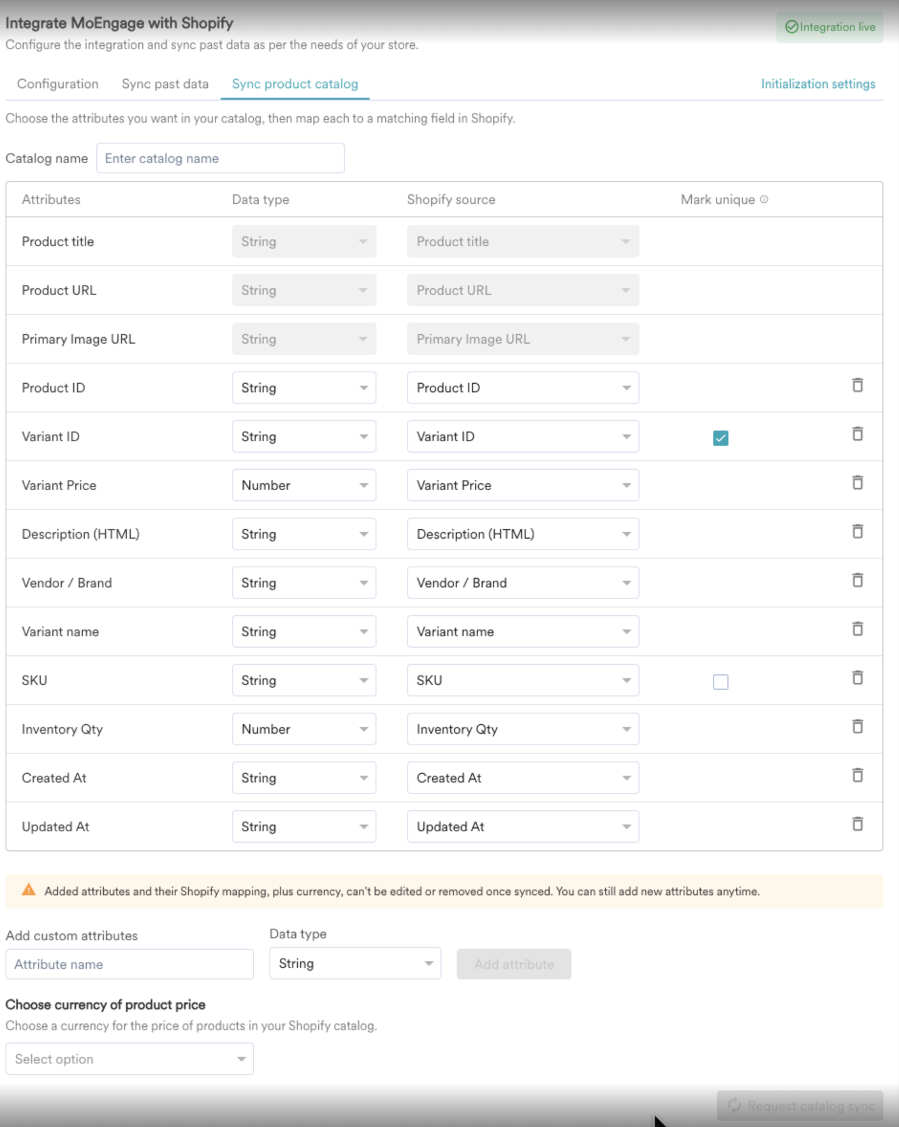Uncheck Mark unique for Variant ID
The width and height of the screenshot is (899, 1127).
(x=720, y=438)
